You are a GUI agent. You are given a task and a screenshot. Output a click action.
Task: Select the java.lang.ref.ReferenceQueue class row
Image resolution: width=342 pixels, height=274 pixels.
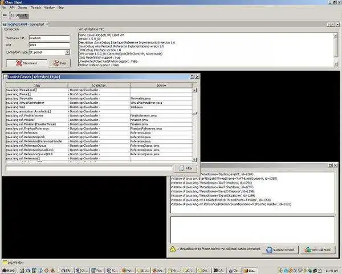(x=99, y=146)
